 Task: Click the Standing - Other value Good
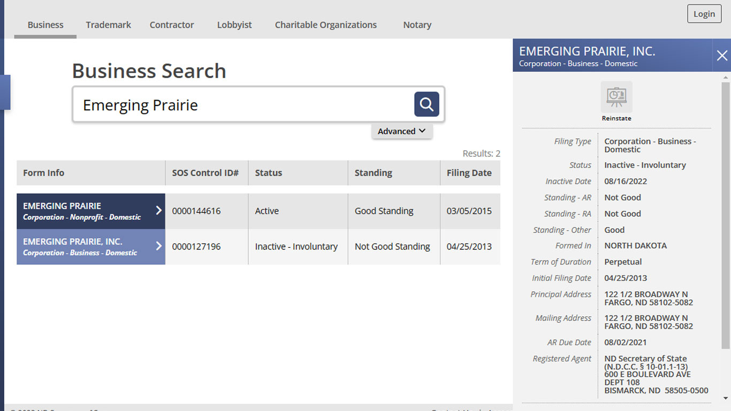coord(614,230)
